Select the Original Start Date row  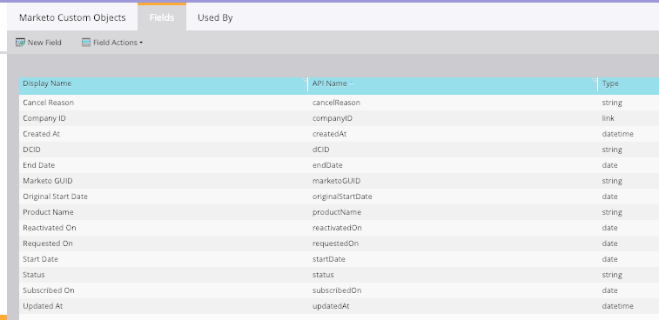[339, 197]
